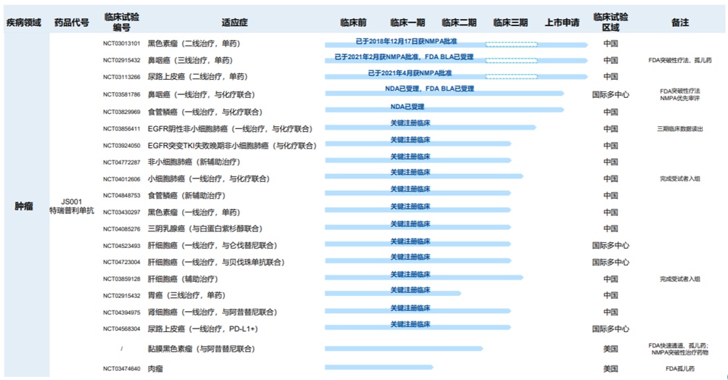Select remark FDA突破性疗法 NMPA优先审评
Screen dimensions: 728x380
(x=680, y=94)
